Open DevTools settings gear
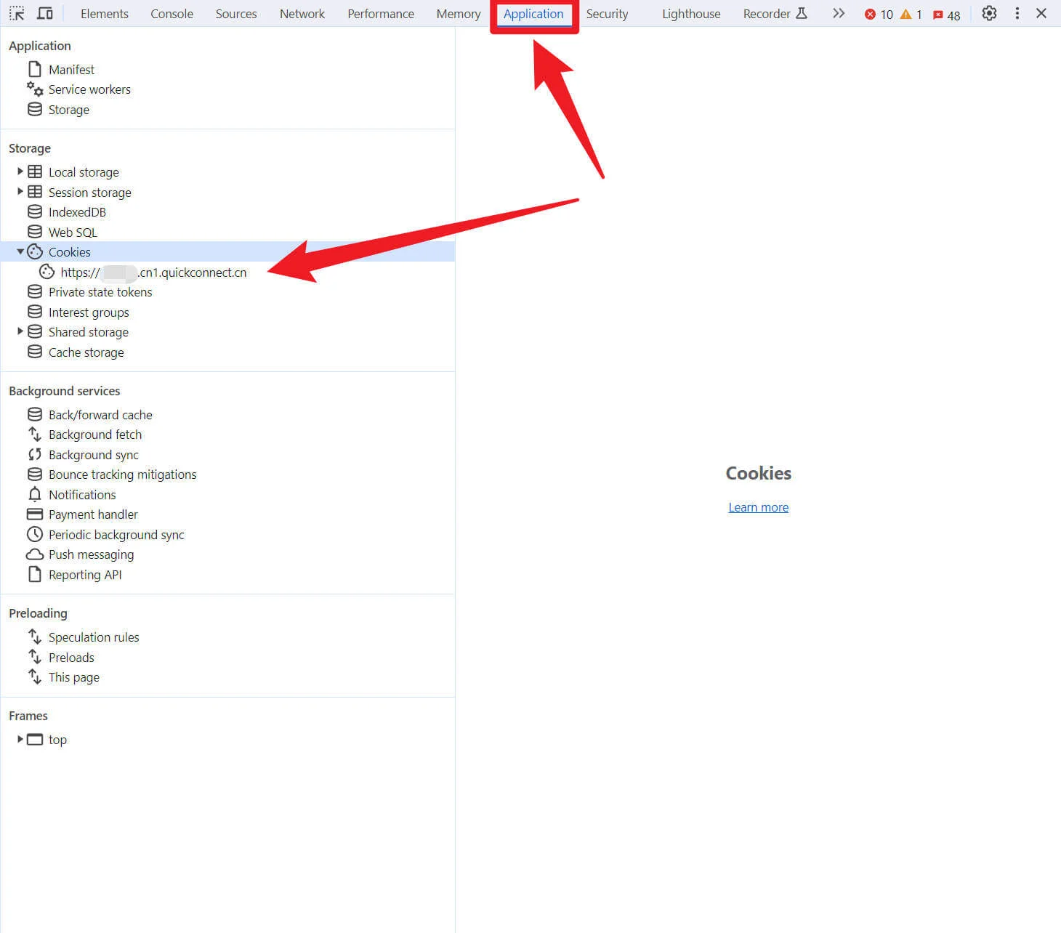This screenshot has height=933, width=1061. pyautogui.click(x=989, y=14)
